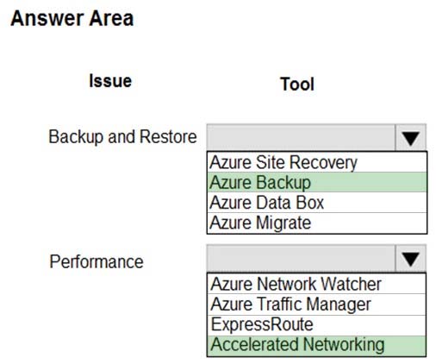This screenshot has height=364, width=436.
Task: Choose Azure Backup from the list
Action: point(317,182)
